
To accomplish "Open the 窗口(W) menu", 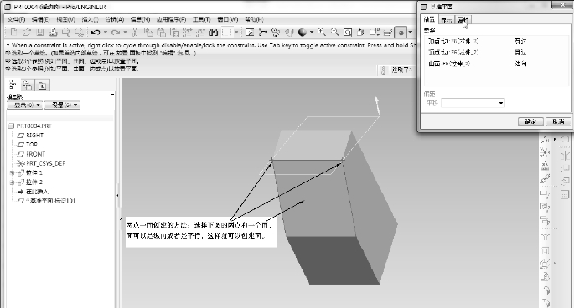I will point(227,19).
